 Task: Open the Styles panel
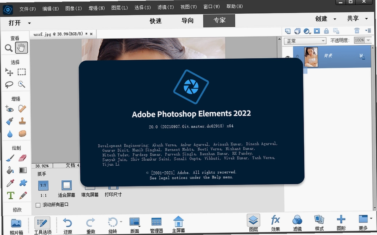[319, 222]
